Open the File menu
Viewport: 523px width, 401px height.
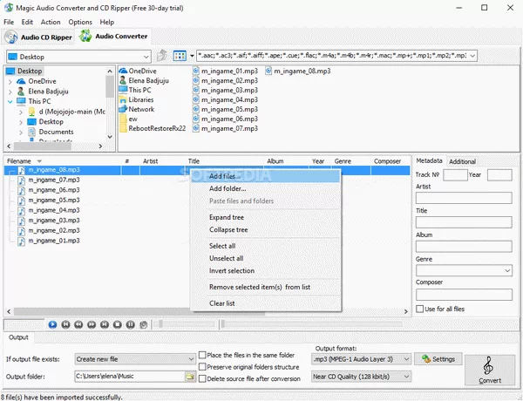(x=9, y=22)
